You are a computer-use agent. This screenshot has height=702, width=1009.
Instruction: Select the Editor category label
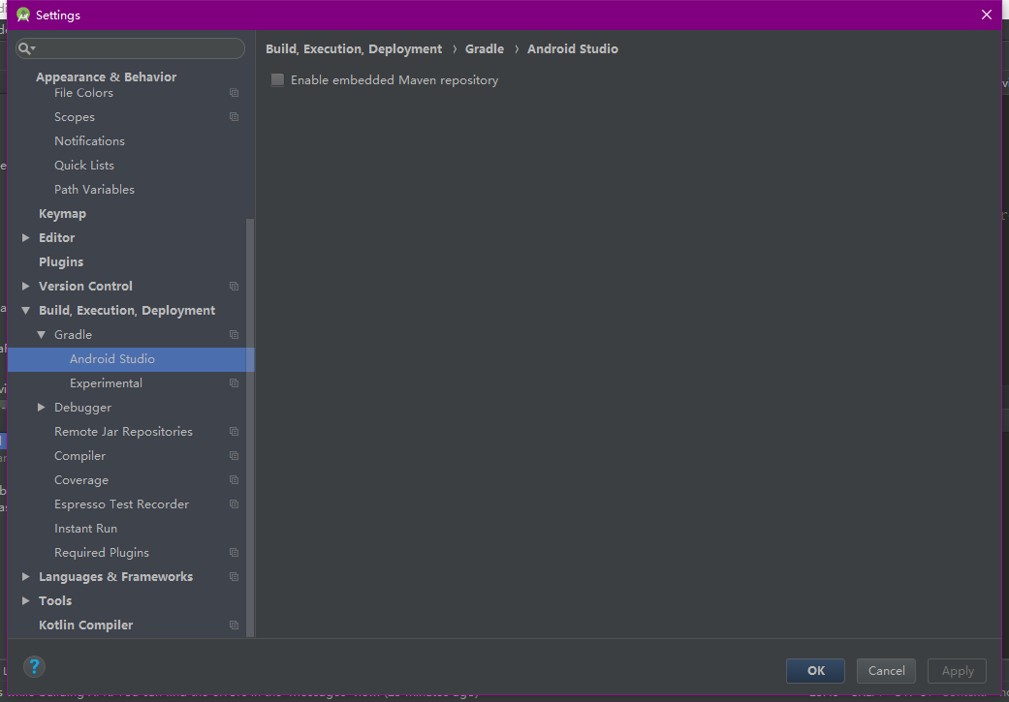tap(56, 238)
